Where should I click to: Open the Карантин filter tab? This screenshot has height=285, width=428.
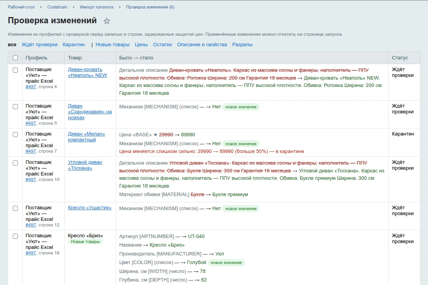74,45
